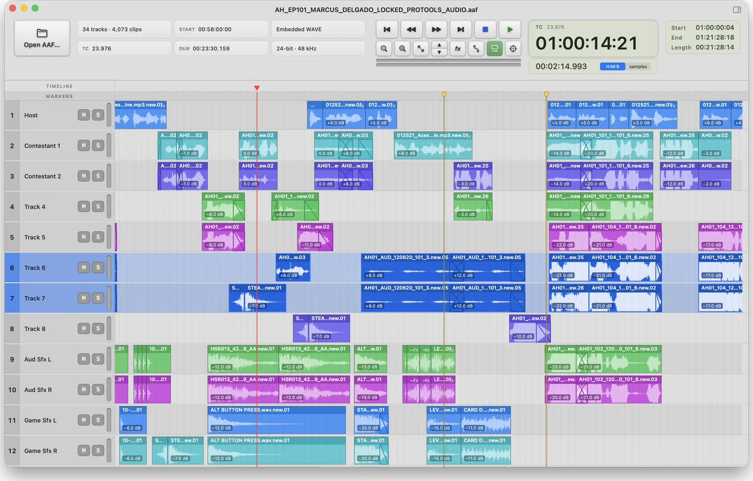753x481 pixels.
Task: Select the CARD D clip on Game Sfx R
Action: tap(486, 451)
